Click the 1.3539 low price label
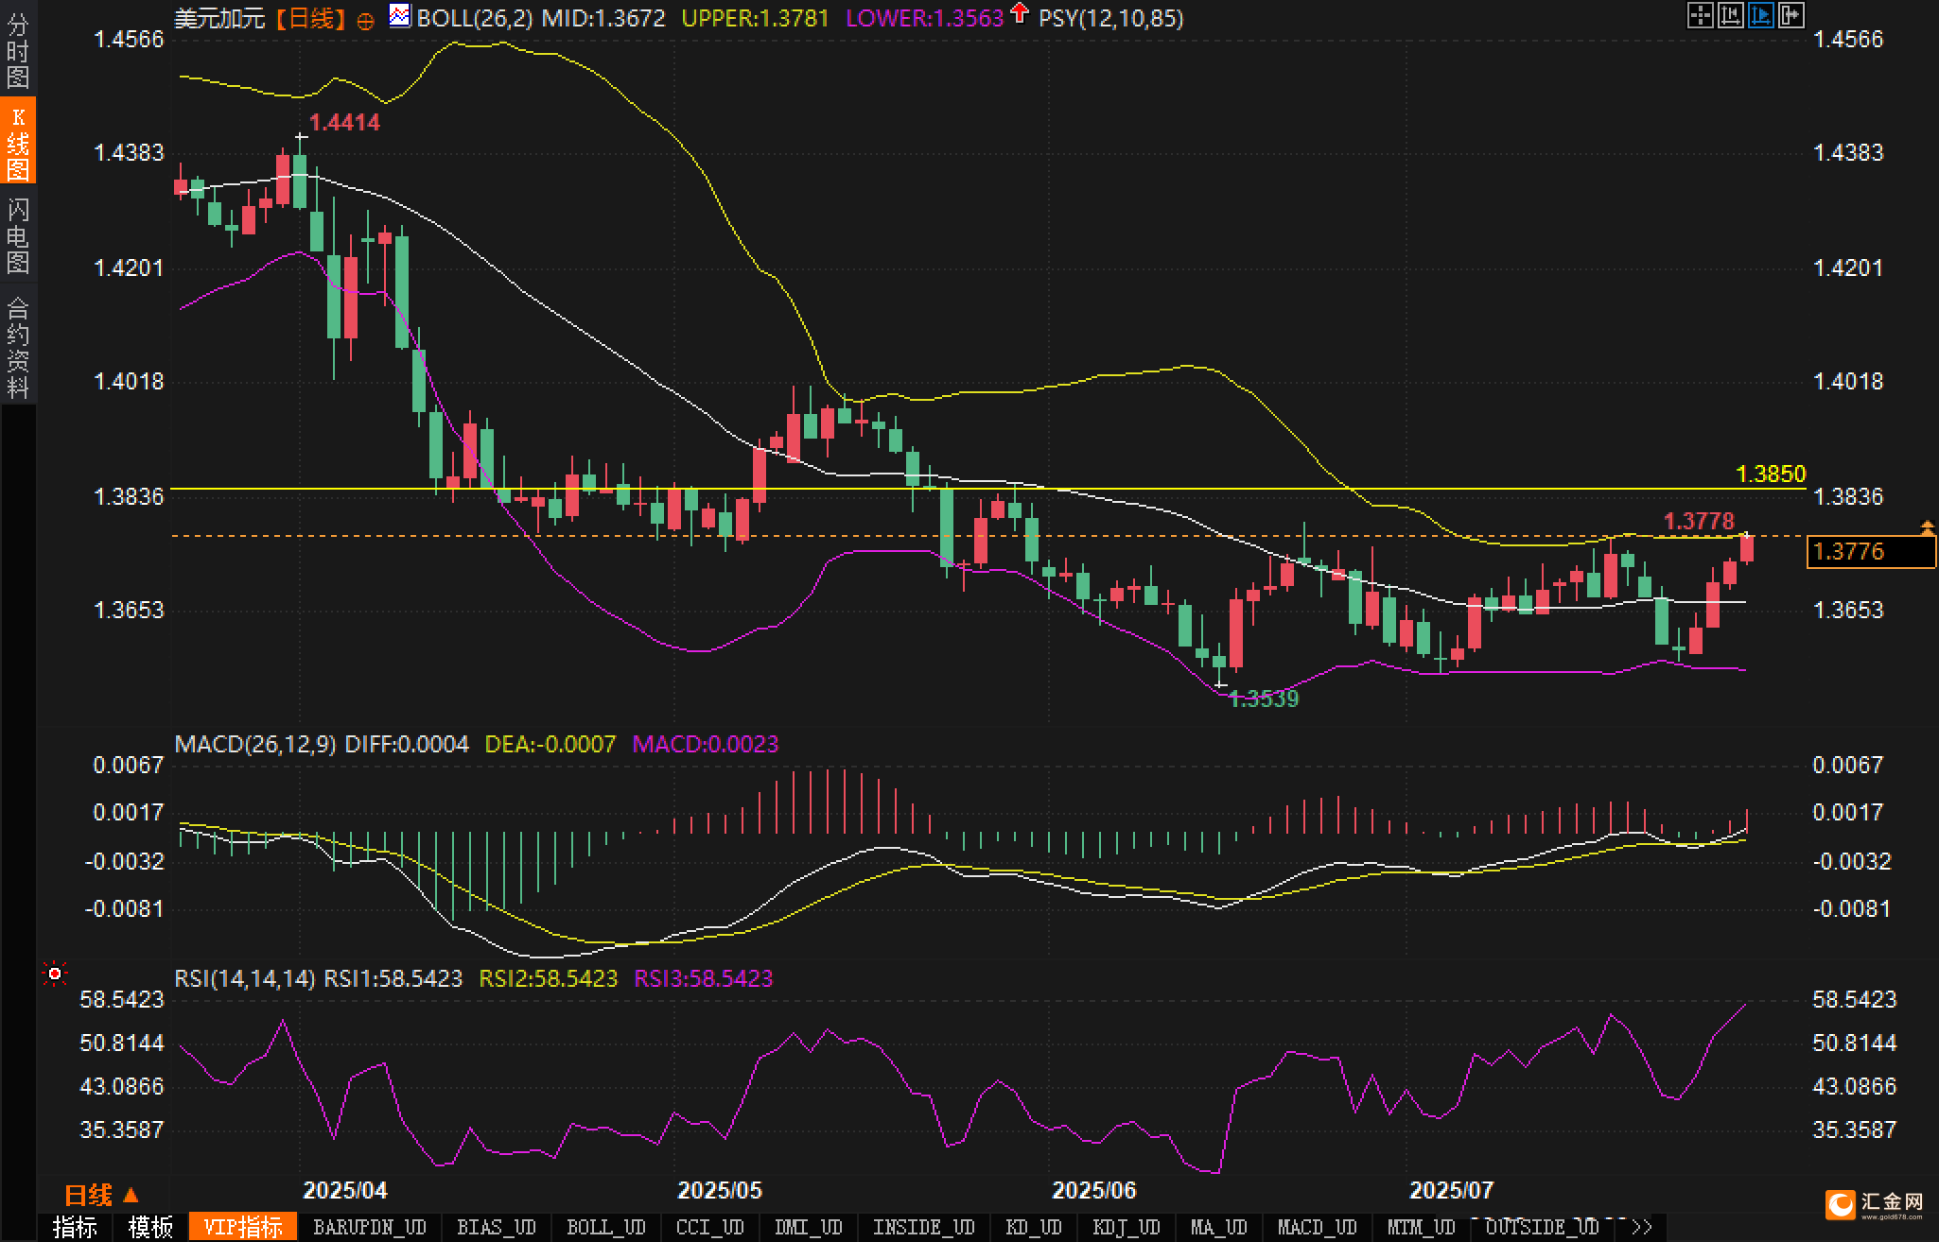 1264,699
